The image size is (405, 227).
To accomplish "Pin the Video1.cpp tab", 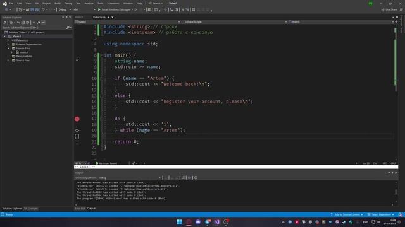I will (108, 17).
